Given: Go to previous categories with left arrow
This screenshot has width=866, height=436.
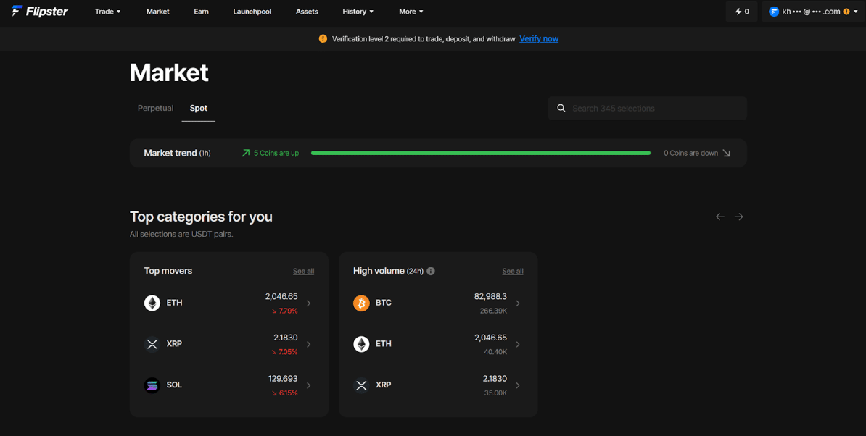Looking at the screenshot, I should click(x=719, y=217).
